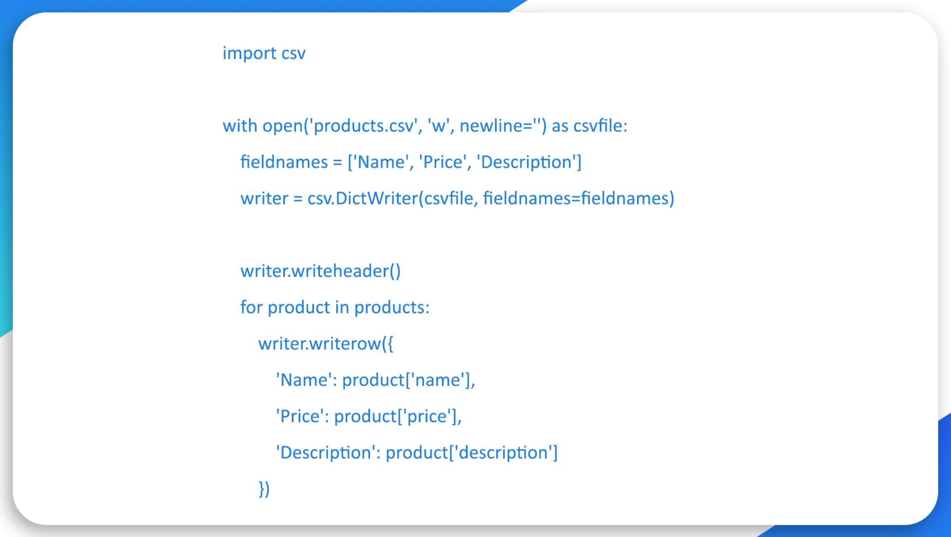Screen dimensions: 951x537
Task: Click the product['price'] expression
Action: click(x=395, y=416)
